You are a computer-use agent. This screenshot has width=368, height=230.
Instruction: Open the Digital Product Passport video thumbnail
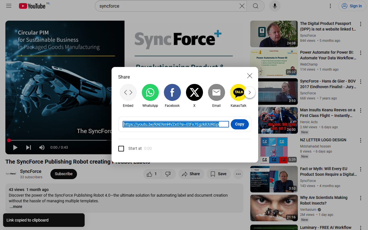[274, 34]
